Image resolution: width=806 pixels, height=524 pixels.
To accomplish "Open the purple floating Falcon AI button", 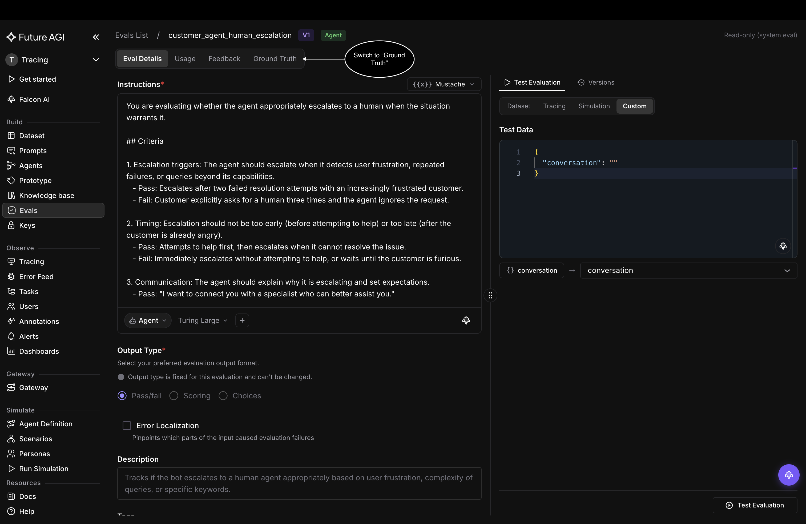I will tap(788, 475).
